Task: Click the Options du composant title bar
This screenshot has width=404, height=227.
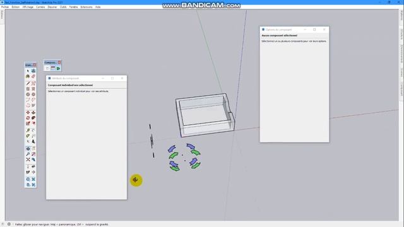Action: pyautogui.click(x=294, y=30)
